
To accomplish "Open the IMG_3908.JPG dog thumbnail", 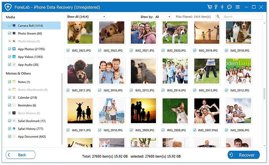I will [x=175, y=111].
